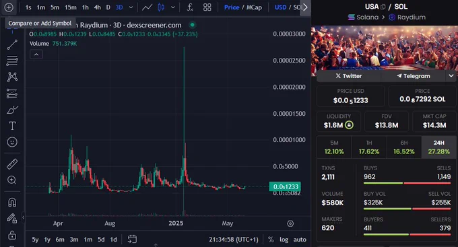
Task: Select the 5M stats tab
Action: coord(334,147)
